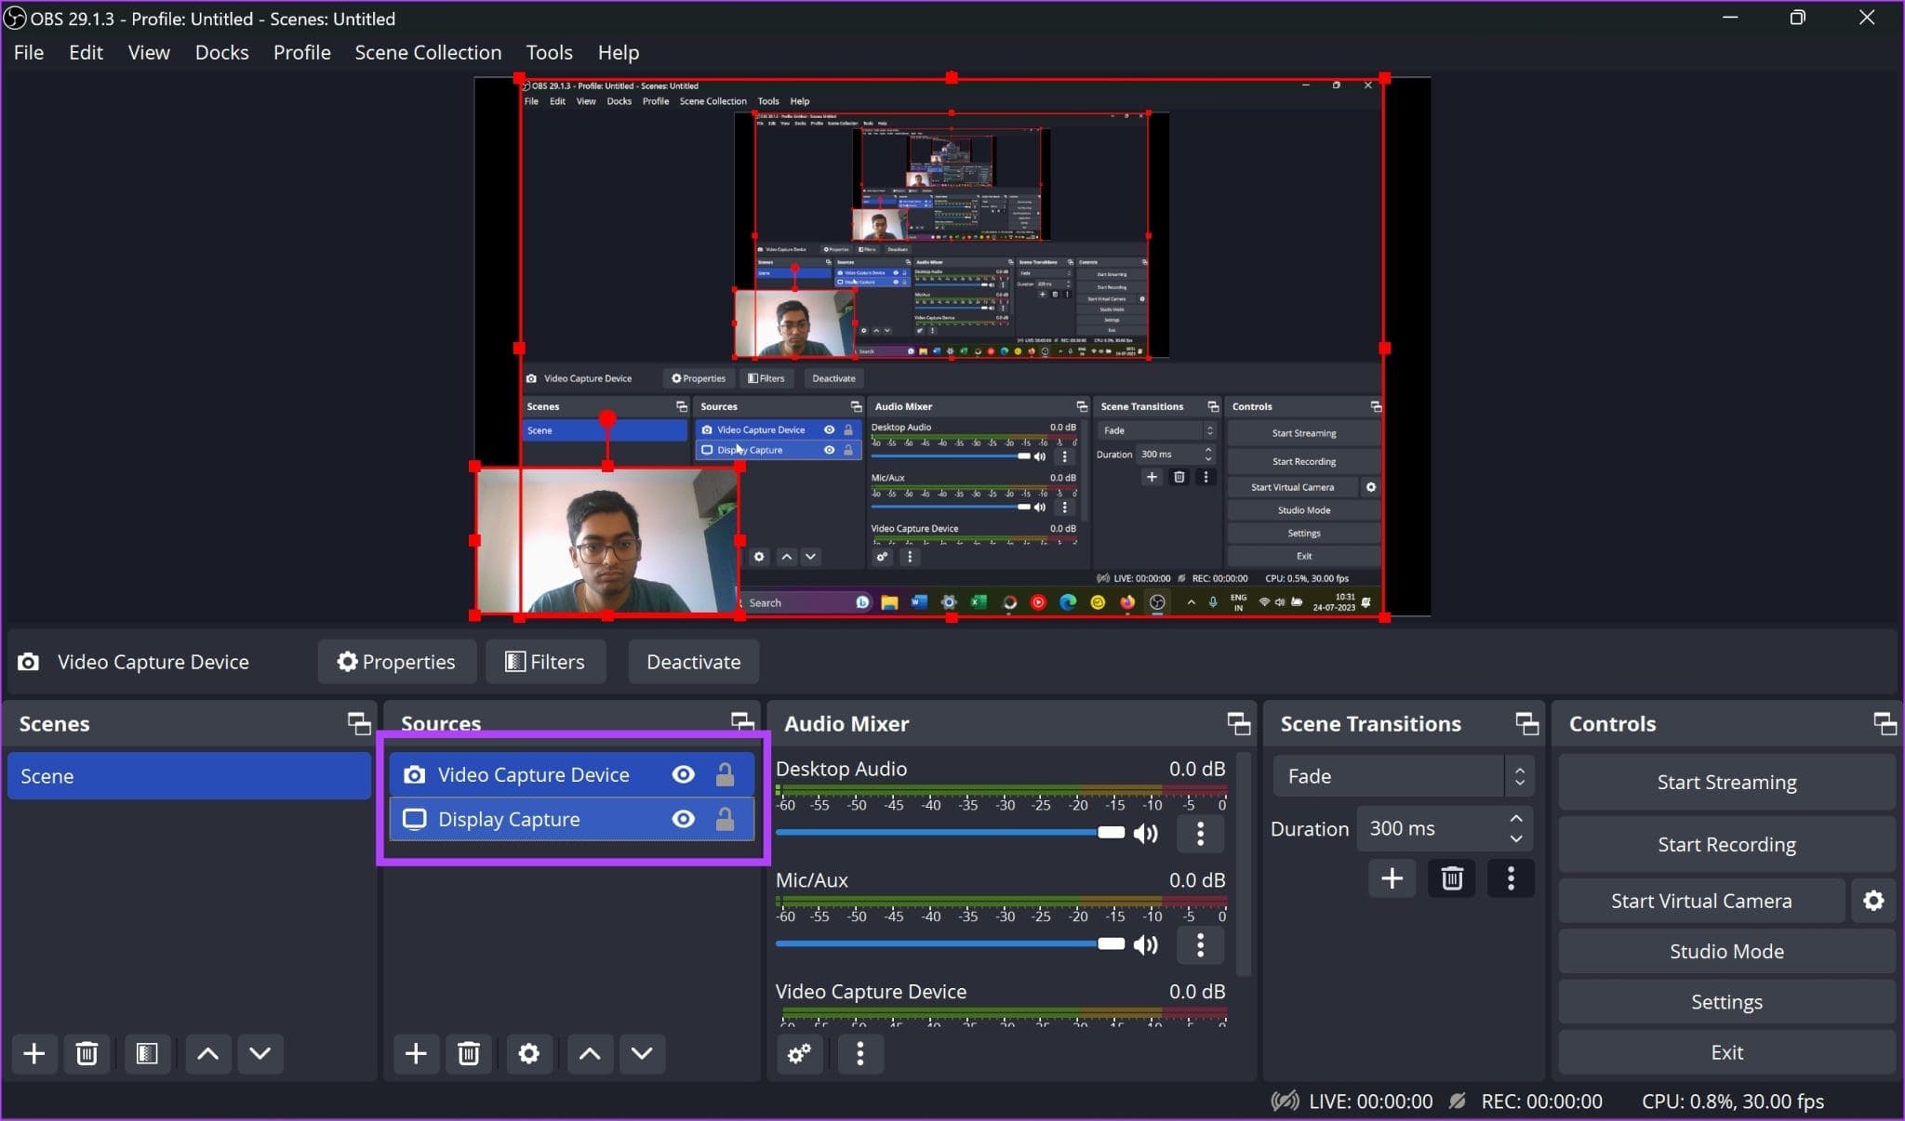
Task: Select Display Capture source row
Action: [571, 819]
